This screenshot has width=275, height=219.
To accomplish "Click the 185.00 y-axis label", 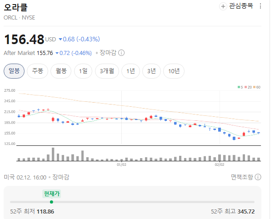I will 10,123.
